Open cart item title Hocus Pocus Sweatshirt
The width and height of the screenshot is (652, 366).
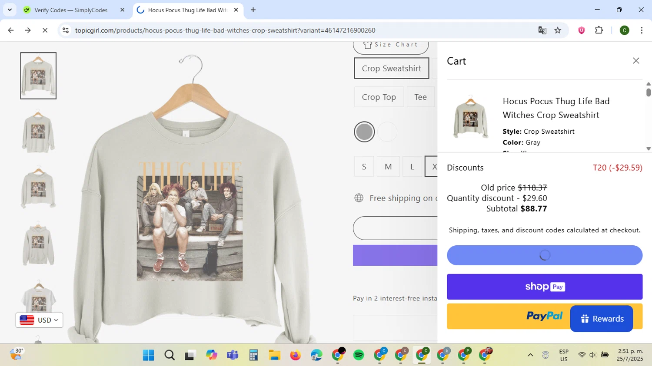pos(556,108)
